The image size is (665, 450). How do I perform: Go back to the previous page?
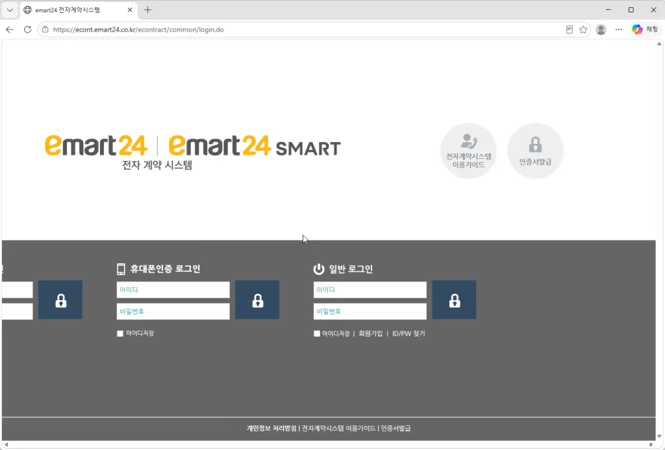pos(10,30)
